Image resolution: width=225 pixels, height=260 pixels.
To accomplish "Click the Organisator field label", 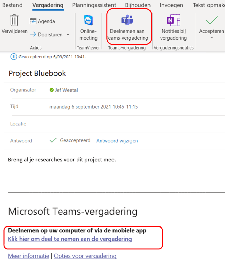I will pos(23,90).
